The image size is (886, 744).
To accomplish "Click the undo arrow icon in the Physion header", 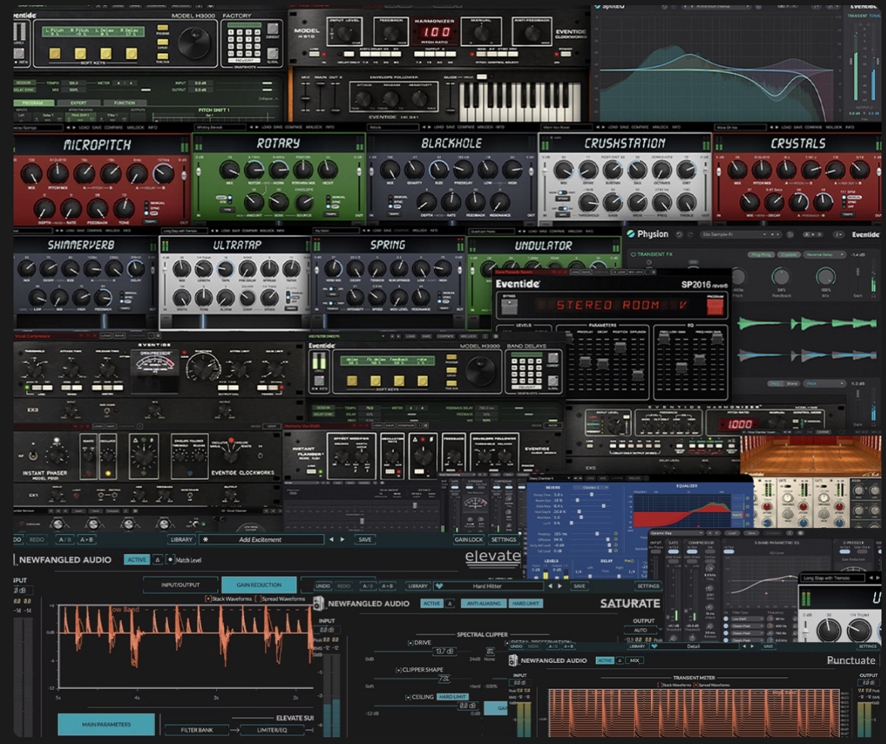I will tap(680, 234).
